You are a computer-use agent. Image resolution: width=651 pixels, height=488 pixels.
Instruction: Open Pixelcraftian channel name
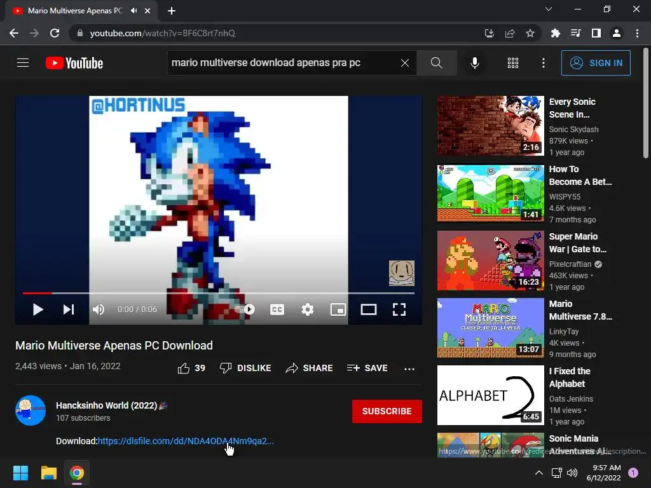pyautogui.click(x=570, y=264)
